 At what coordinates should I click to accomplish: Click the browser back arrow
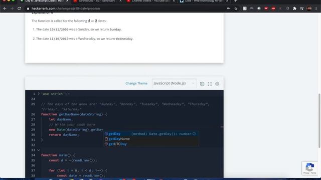coord(5,8)
